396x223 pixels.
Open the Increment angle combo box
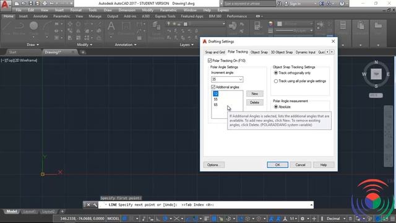pyautogui.click(x=227, y=79)
